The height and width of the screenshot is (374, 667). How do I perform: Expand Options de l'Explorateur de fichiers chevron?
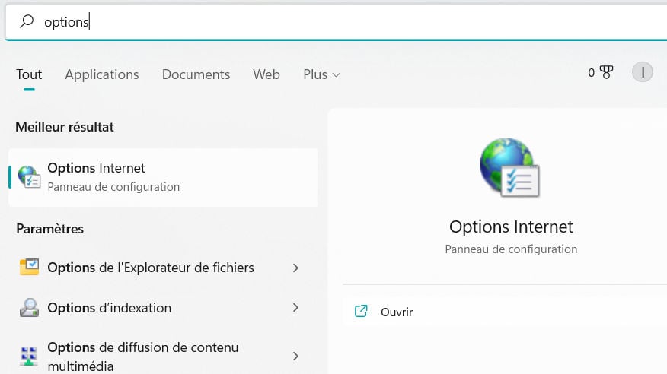pyautogui.click(x=295, y=268)
